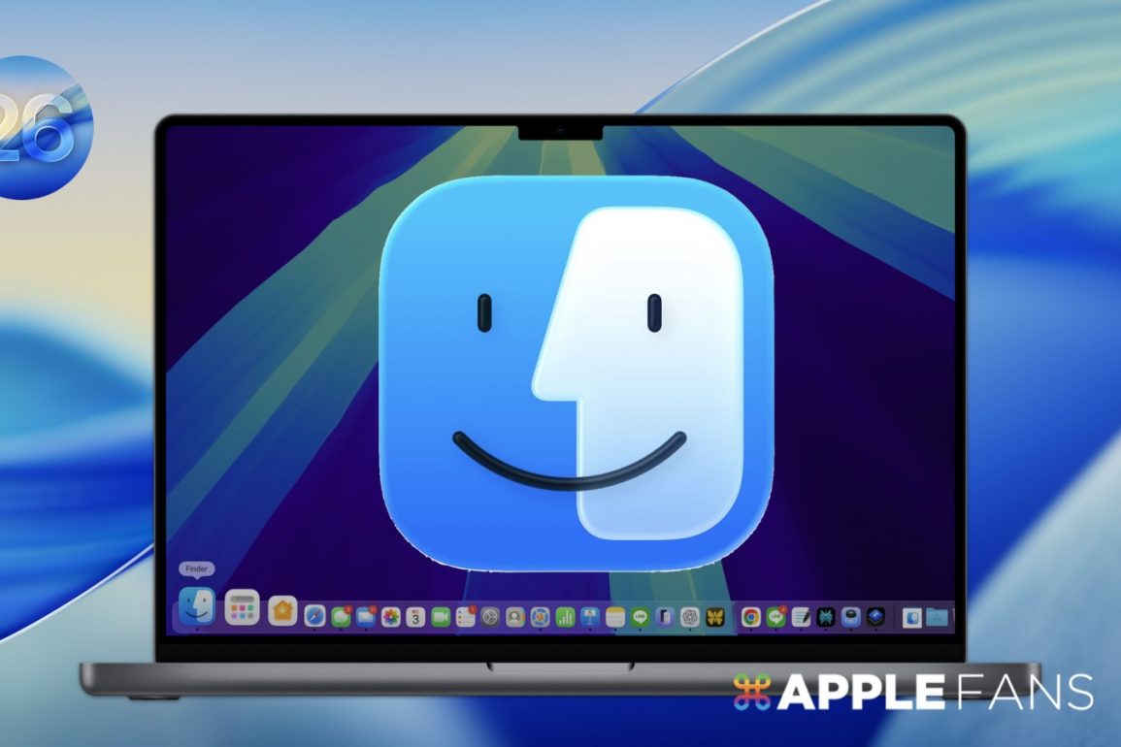Launch Numbers spreadsheet app icon

click(565, 617)
